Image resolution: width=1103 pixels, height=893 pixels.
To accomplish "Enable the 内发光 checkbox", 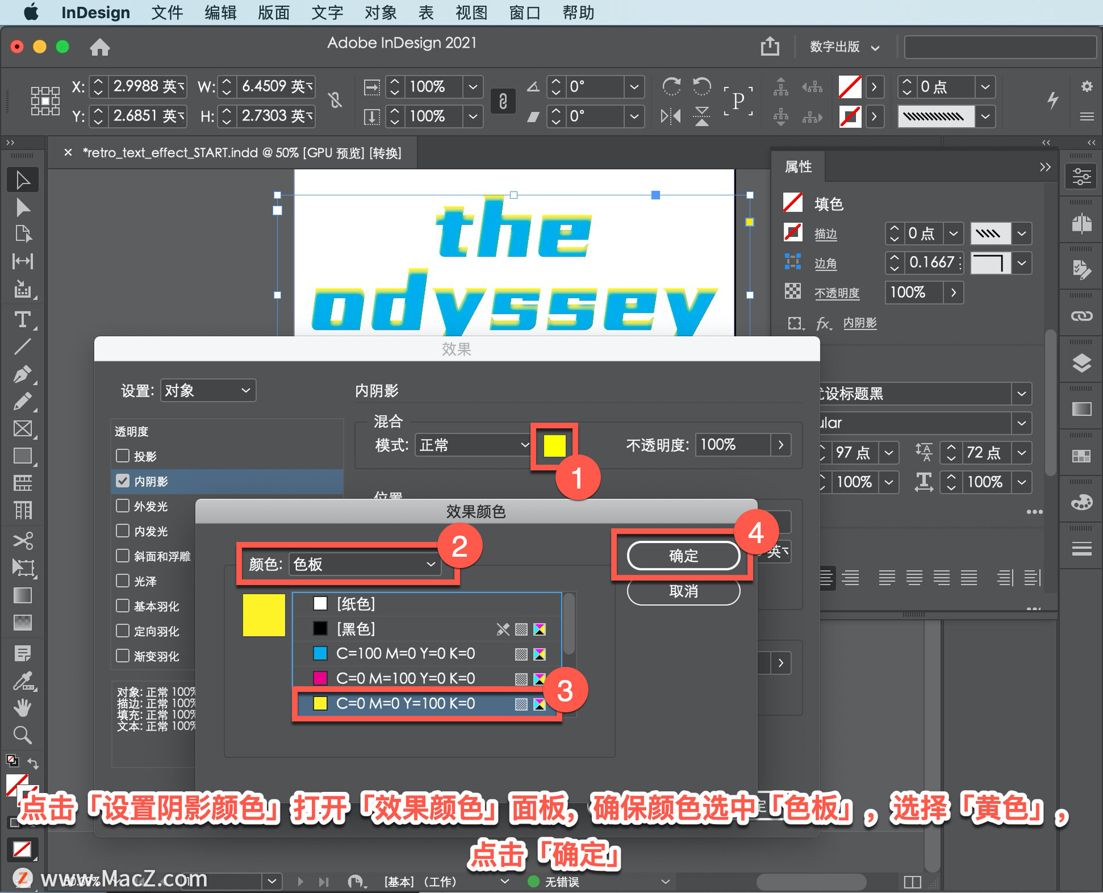I will [122, 531].
